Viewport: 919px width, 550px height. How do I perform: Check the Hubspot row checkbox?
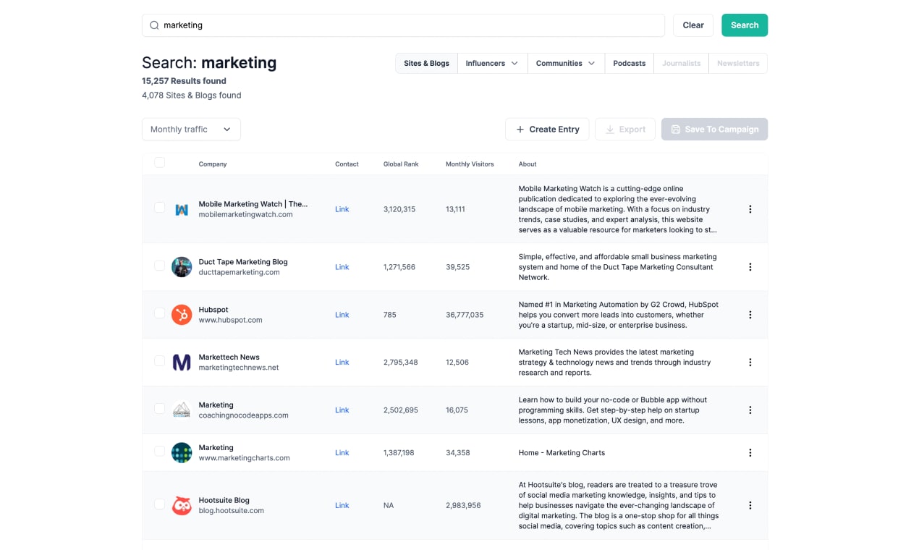[160, 313]
